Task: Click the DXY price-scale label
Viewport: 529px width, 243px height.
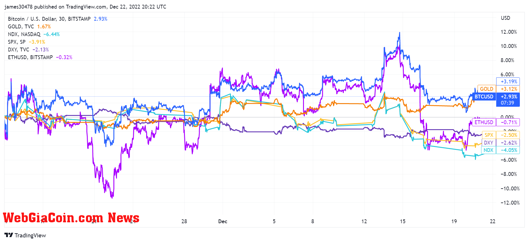Action: (x=489, y=143)
